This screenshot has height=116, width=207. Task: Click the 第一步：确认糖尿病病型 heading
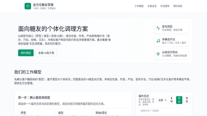point(34,98)
